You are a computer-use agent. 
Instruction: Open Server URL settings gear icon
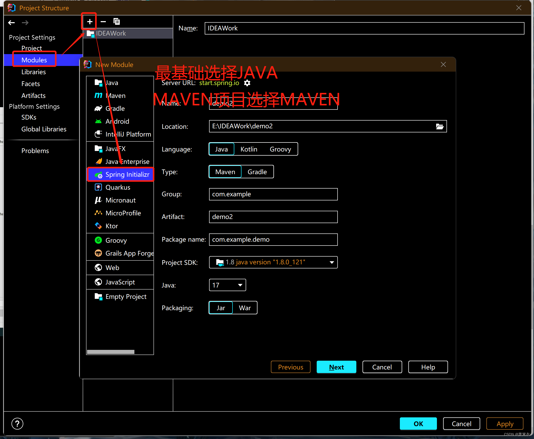click(247, 83)
